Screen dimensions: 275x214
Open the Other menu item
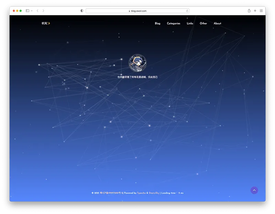click(x=203, y=23)
